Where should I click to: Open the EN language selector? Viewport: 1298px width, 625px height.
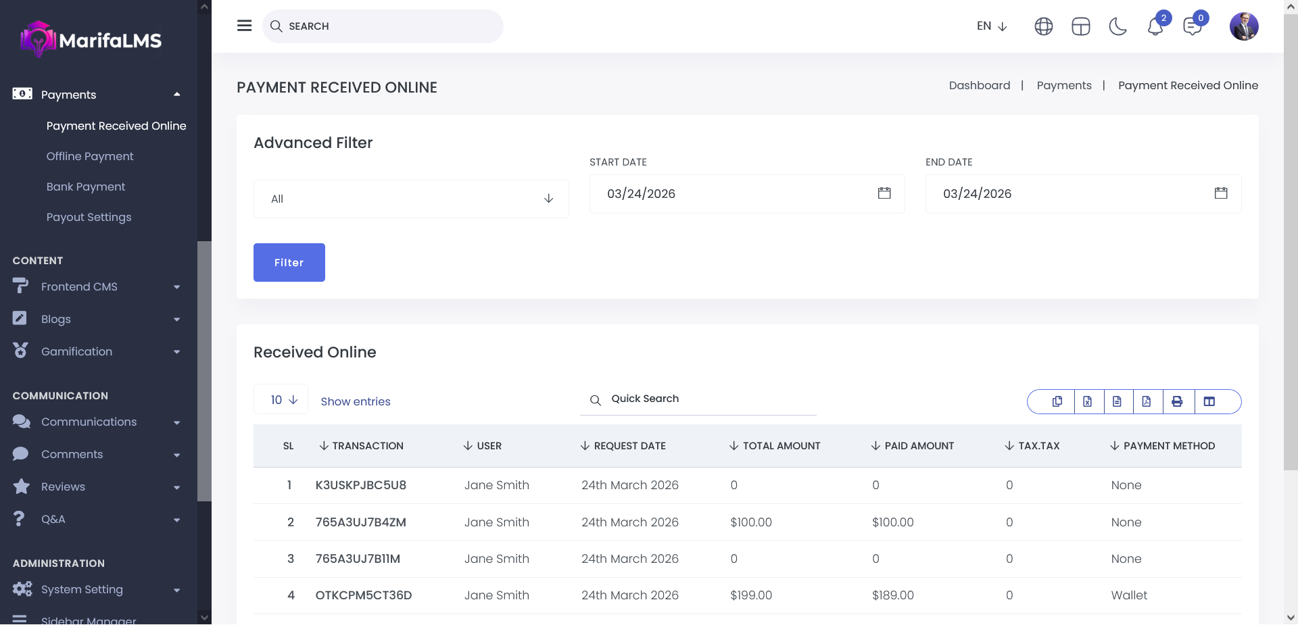tap(992, 26)
